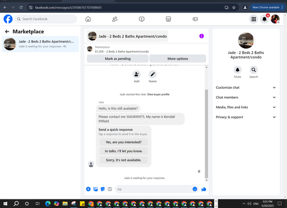Send a thumbs-up like
The width and height of the screenshot is (287, 208).
[204, 189]
